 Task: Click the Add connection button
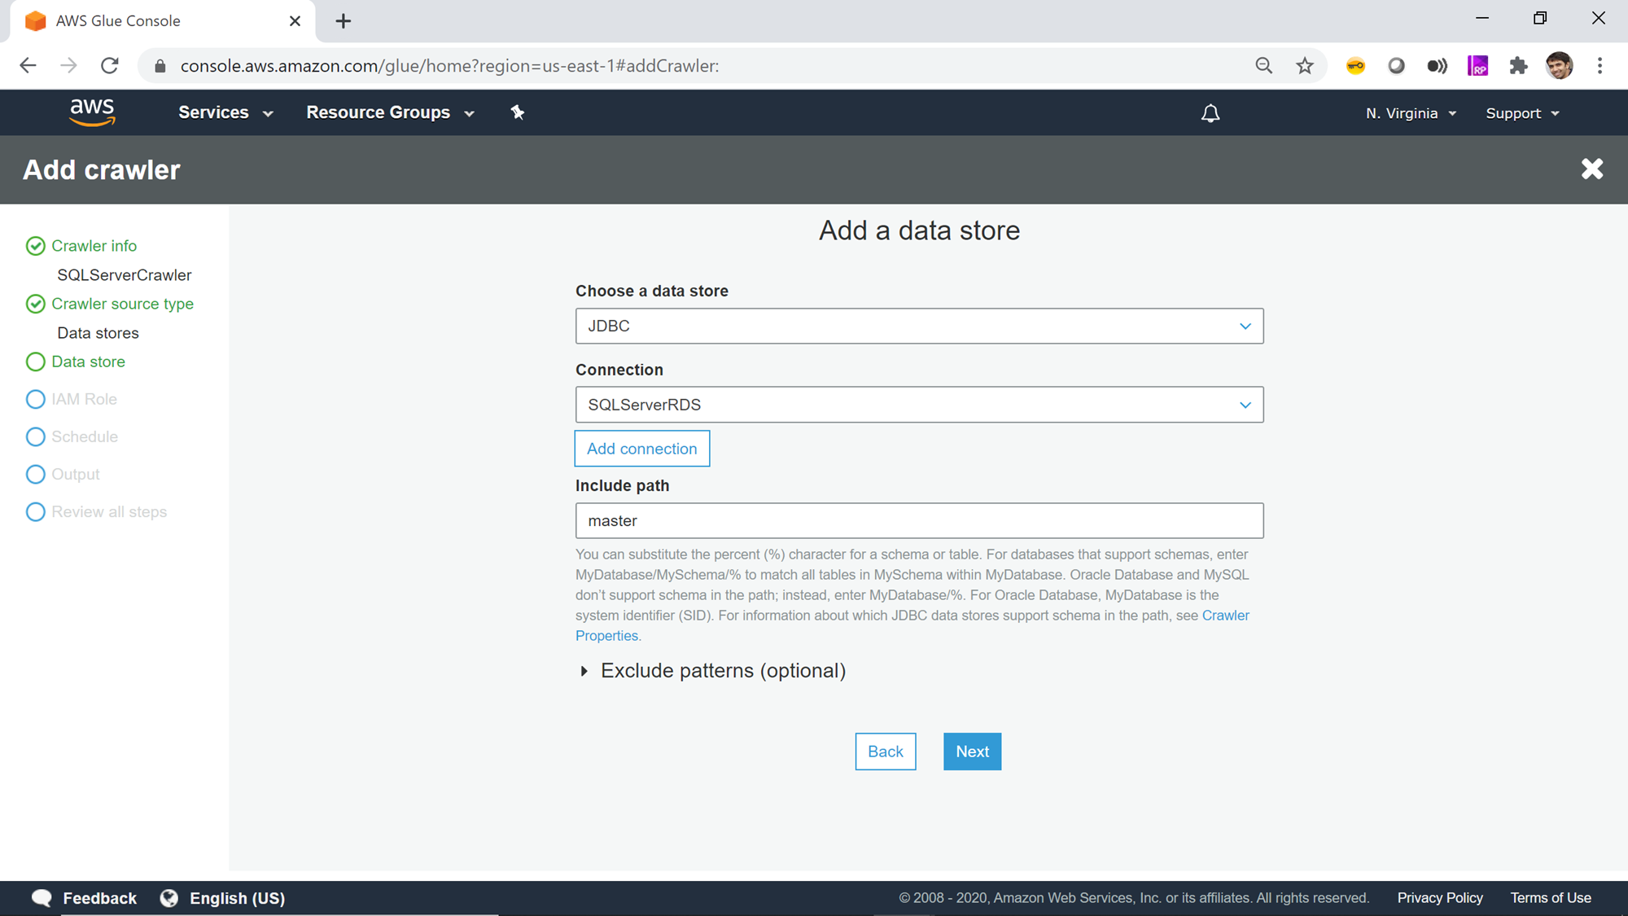point(641,449)
